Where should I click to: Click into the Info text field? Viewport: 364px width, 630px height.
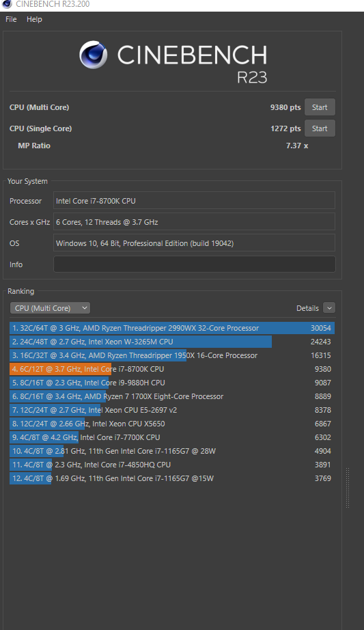[195, 264]
